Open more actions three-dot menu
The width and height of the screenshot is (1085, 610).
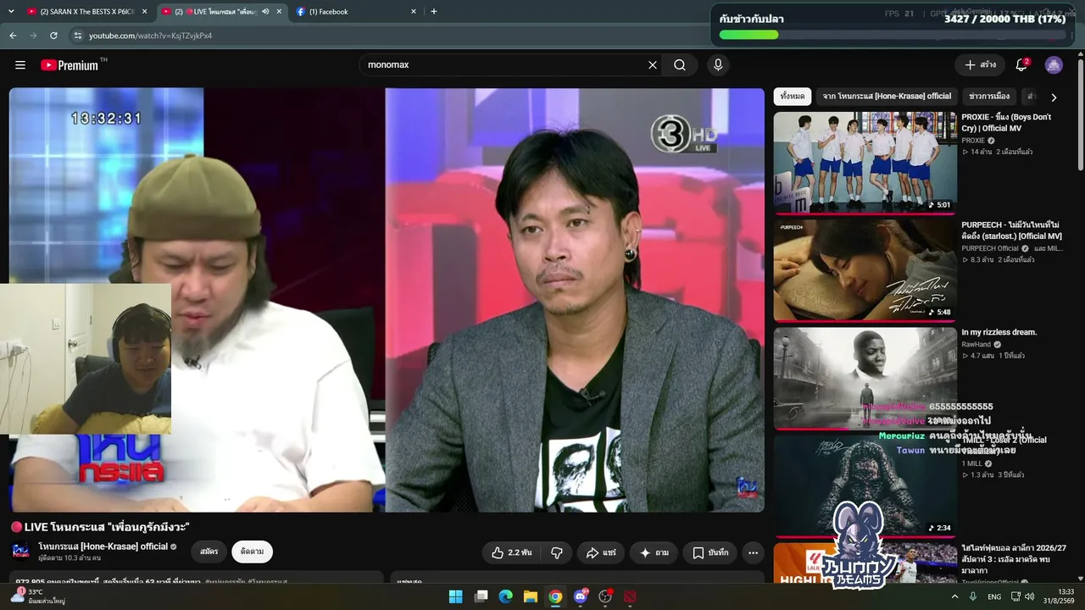[x=753, y=552]
